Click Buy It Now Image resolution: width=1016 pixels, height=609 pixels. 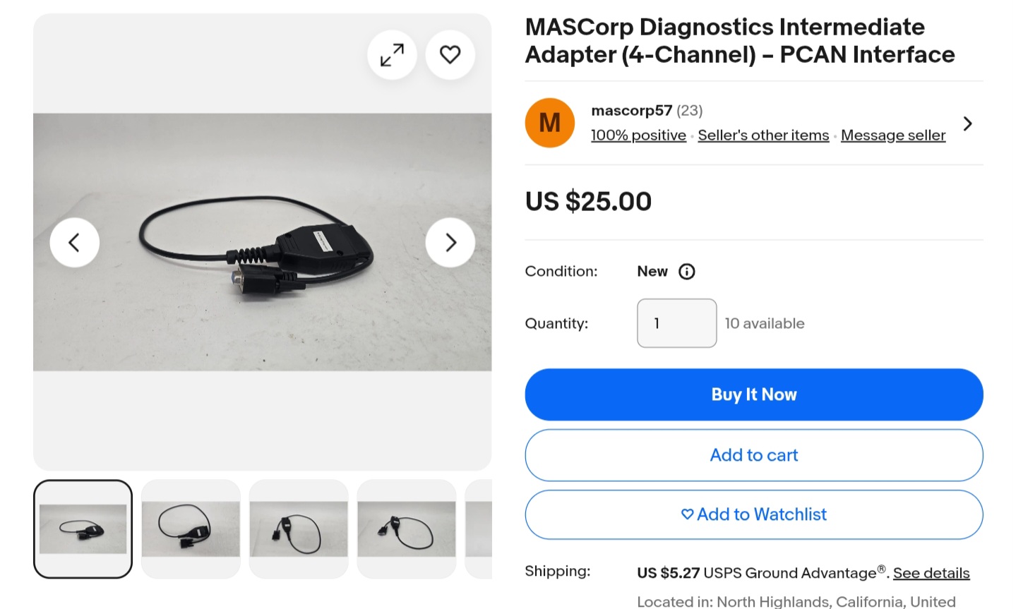point(753,394)
